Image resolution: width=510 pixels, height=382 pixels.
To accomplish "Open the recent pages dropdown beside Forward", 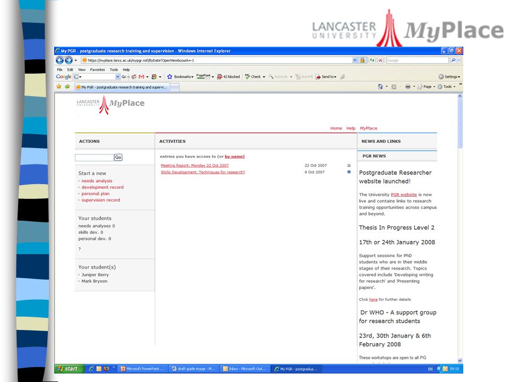I will click(76, 60).
